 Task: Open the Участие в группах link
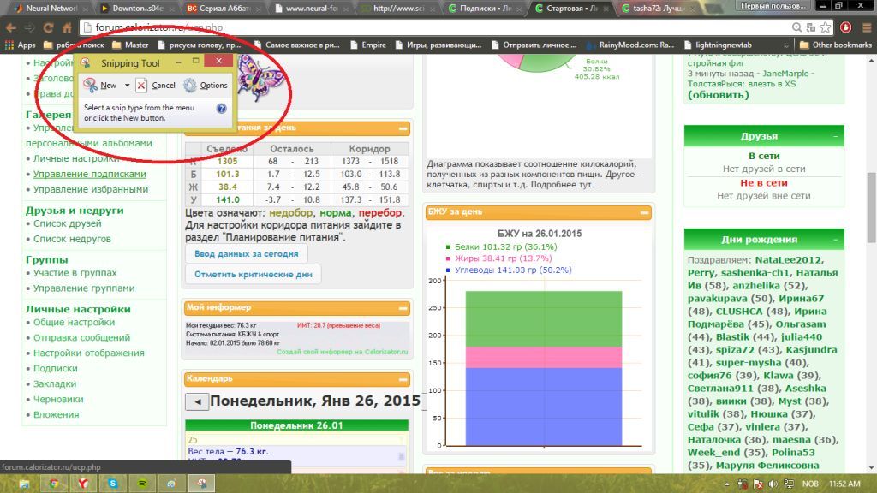(75, 273)
